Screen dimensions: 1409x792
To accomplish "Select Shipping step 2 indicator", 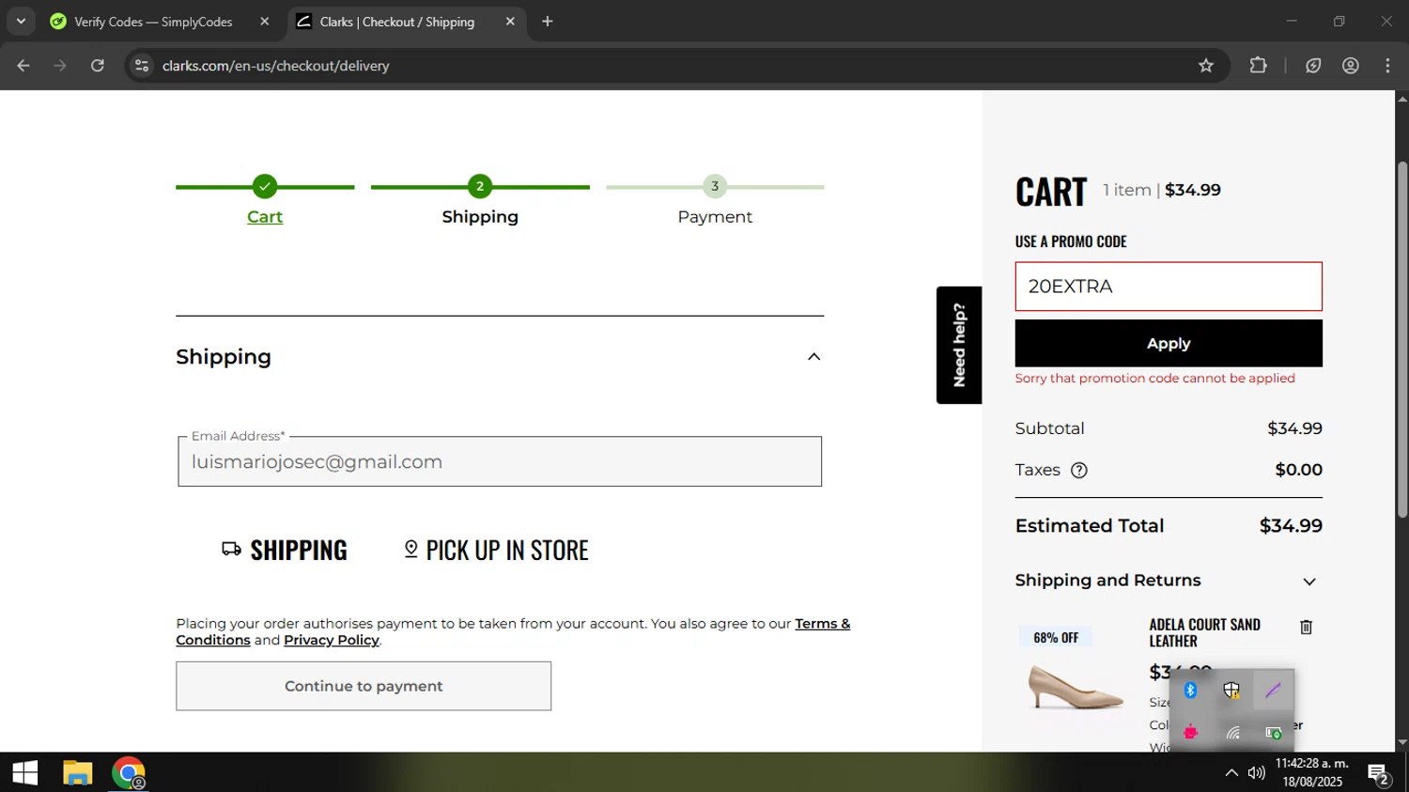I will (480, 186).
